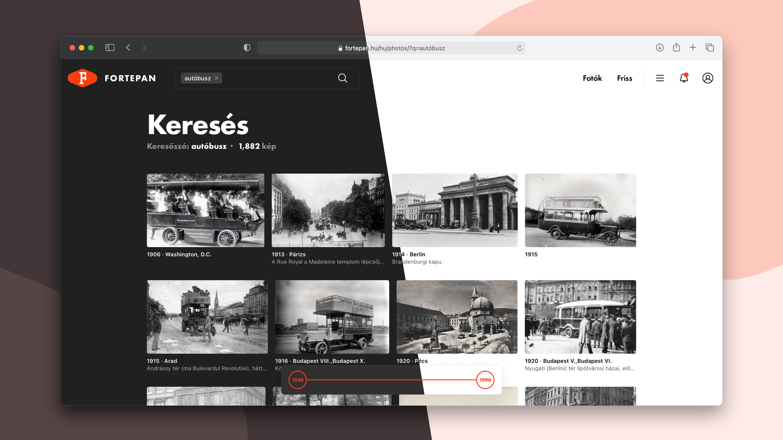Click the magnifier search icon
Screen dimensions: 783x440
coord(343,78)
